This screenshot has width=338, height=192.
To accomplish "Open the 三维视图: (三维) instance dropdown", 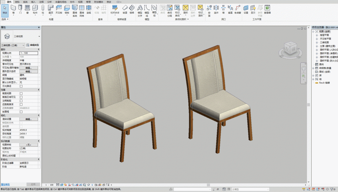I will [13, 45].
